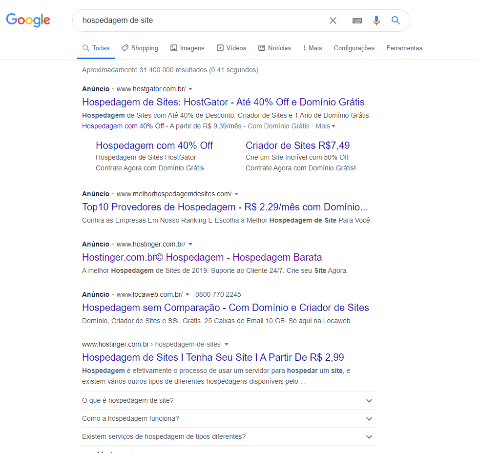Click the phone number 0800 770 2245
This screenshot has width=479, height=453.
(218, 294)
